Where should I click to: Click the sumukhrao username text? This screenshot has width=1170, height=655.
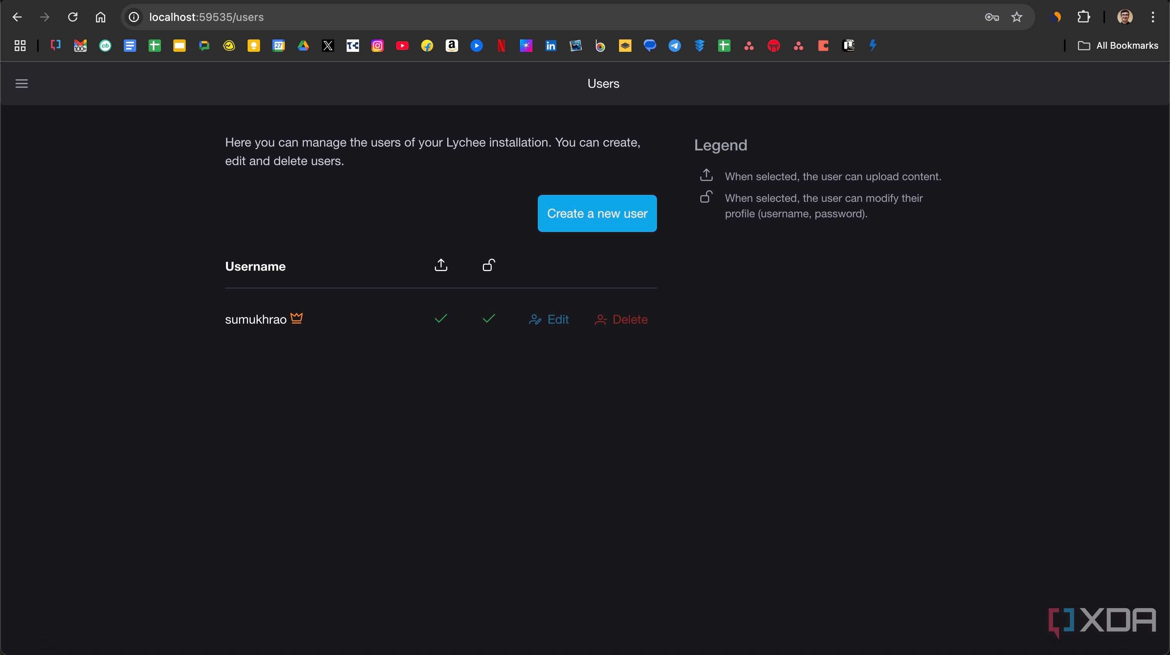coord(256,319)
